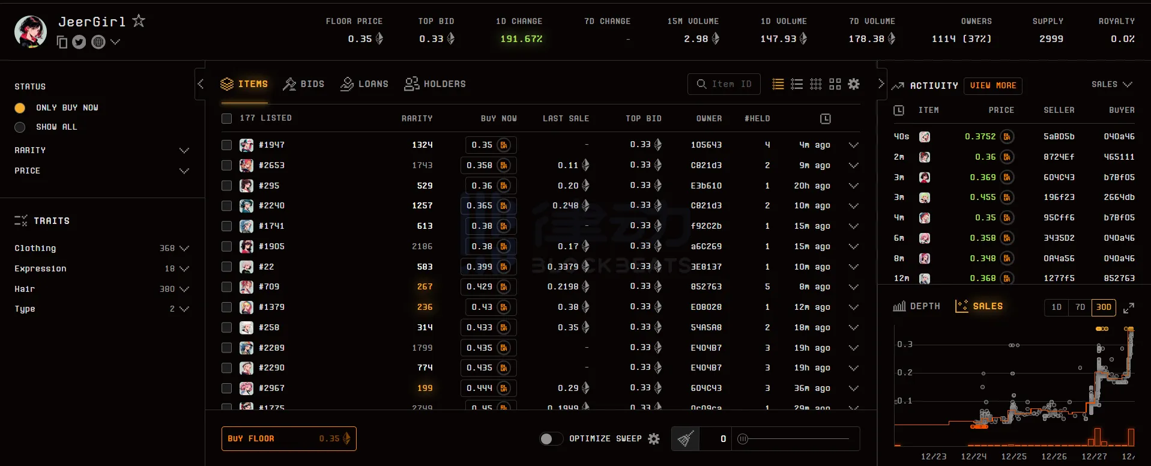The height and width of the screenshot is (466, 1151).
Task: Click View More in Activity panel
Action: [992, 85]
